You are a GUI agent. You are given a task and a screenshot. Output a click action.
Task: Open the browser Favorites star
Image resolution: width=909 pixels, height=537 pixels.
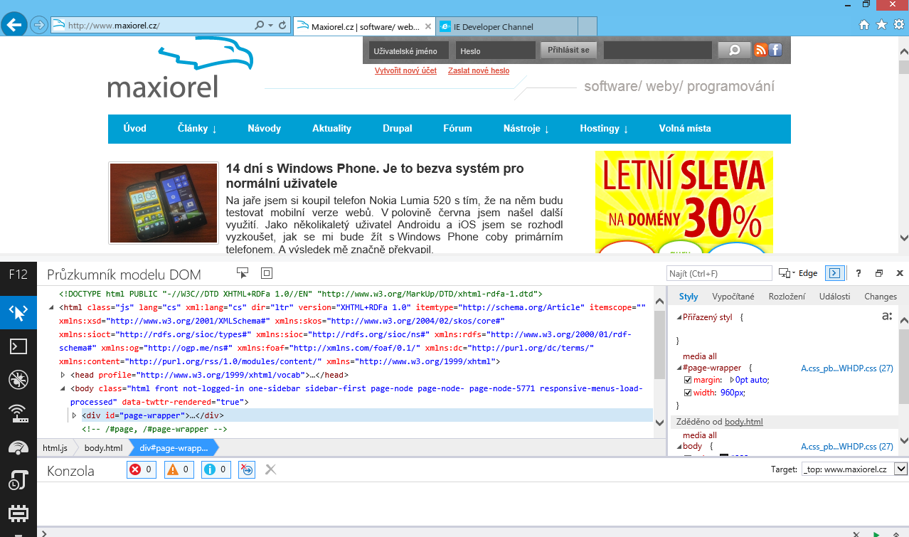881,25
